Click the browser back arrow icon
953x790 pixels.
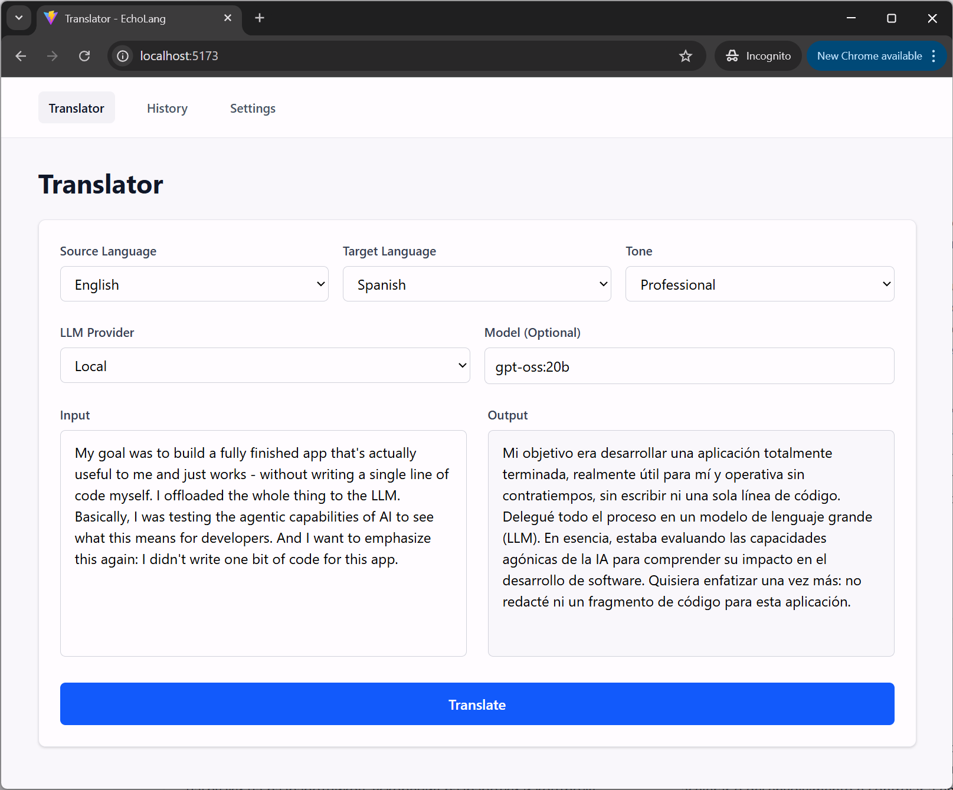click(x=21, y=56)
